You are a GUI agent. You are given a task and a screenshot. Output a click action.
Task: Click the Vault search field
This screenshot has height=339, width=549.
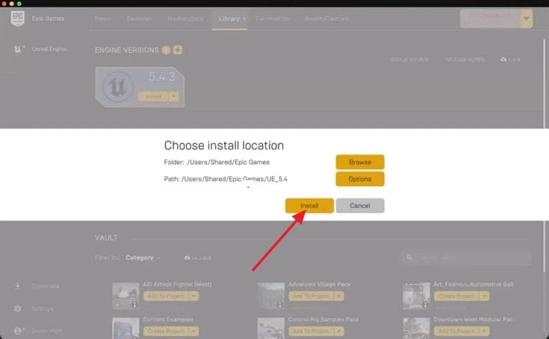pyautogui.click(x=466, y=258)
